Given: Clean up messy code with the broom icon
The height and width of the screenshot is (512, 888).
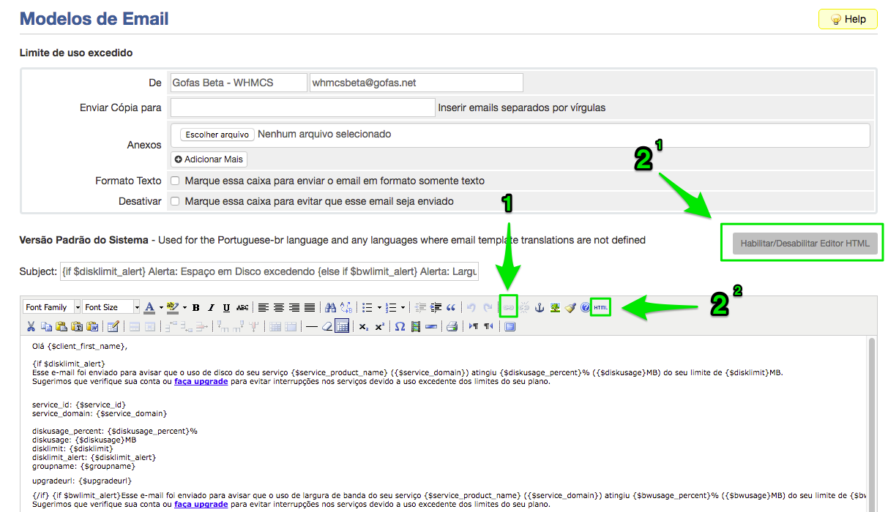Looking at the screenshot, I should (570, 308).
